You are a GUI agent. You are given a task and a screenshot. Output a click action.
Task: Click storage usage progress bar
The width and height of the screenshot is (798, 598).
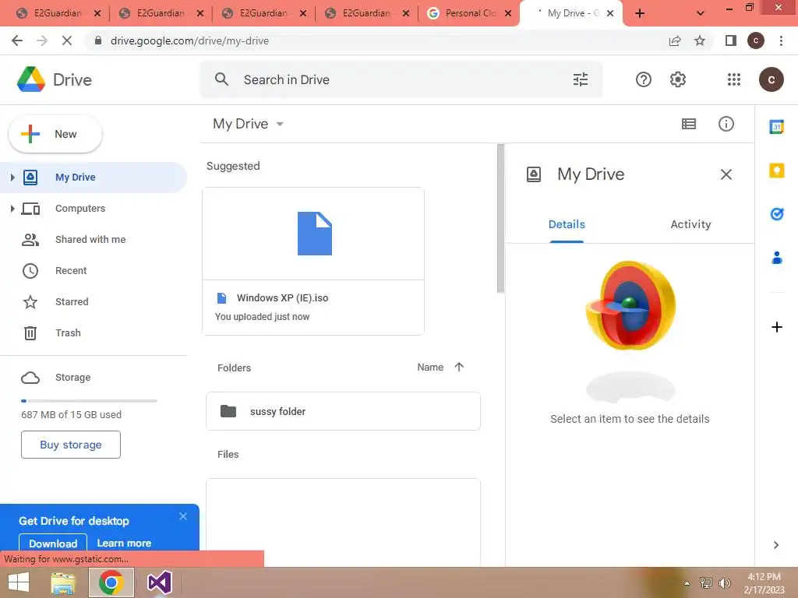click(x=89, y=401)
